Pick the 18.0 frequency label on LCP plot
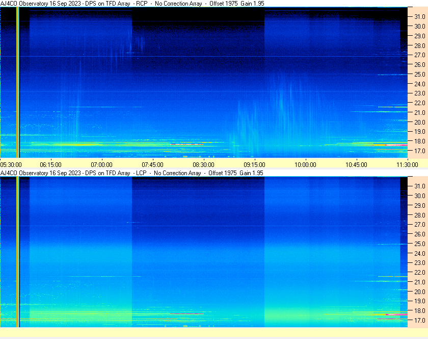The height and width of the screenshot is (339, 428). coord(420,310)
